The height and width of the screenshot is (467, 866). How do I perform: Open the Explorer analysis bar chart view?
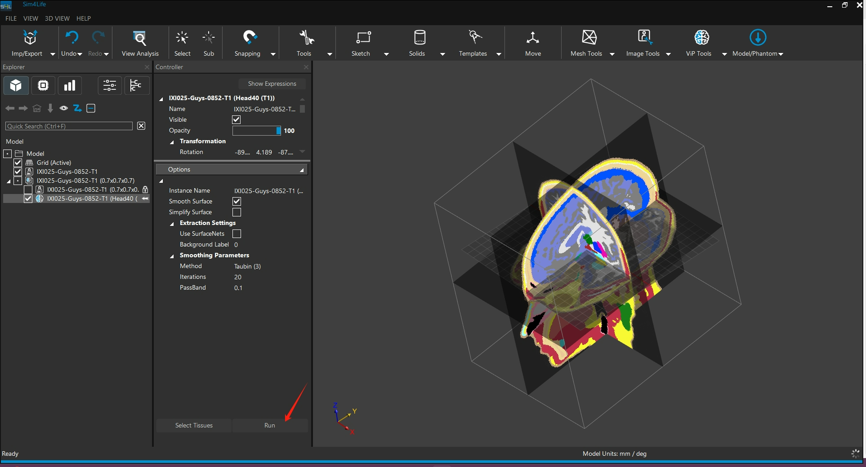70,85
